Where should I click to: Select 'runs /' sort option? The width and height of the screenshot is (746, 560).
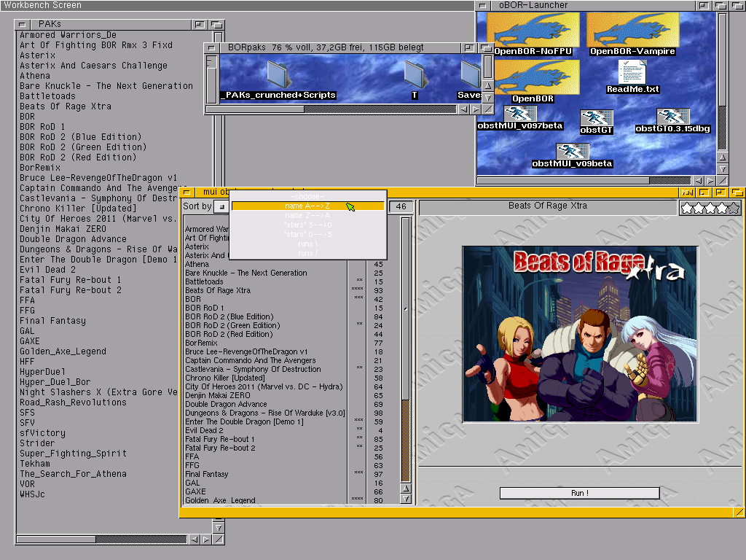[307, 253]
